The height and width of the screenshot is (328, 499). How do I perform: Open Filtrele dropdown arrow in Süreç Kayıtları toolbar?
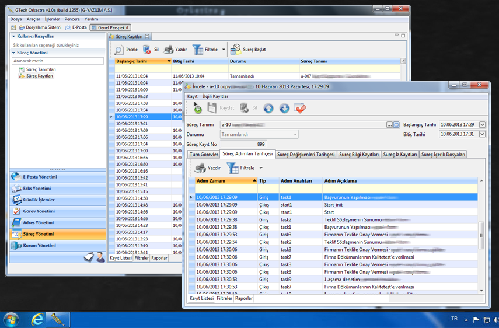click(224, 50)
